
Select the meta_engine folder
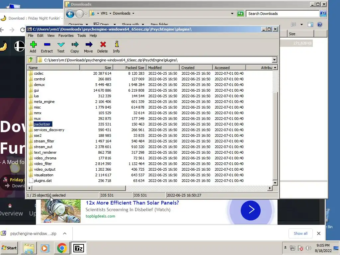(x=44, y=102)
